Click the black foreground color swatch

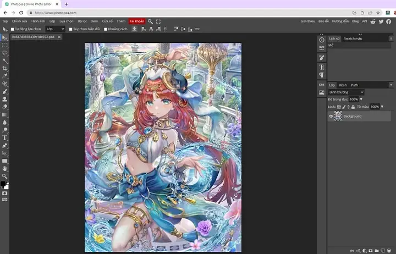[x=3, y=184]
